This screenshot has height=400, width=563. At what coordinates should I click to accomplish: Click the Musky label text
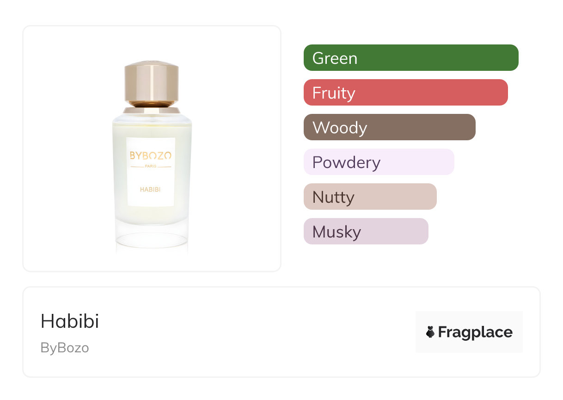click(337, 232)
